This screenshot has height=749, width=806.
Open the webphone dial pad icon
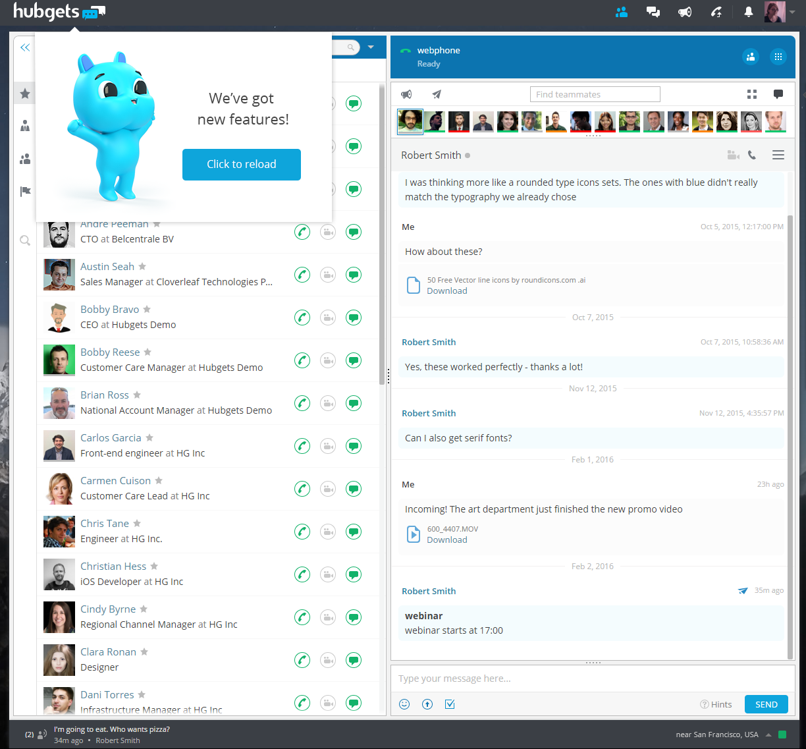coord(778,57)
